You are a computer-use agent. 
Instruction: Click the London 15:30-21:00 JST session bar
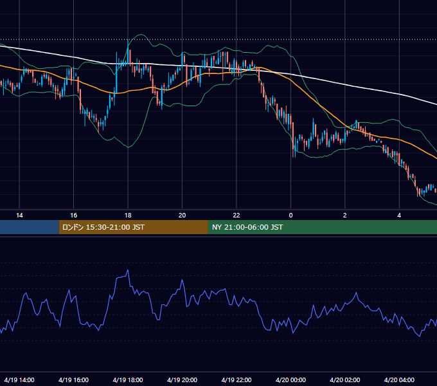coord(133,227)
